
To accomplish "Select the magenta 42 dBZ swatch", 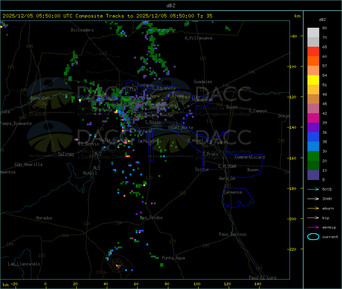I will (x=313, y=118).
